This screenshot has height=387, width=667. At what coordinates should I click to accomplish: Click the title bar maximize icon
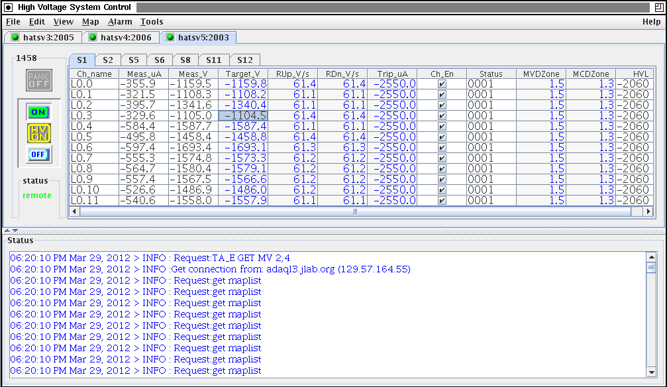[659, 7]
